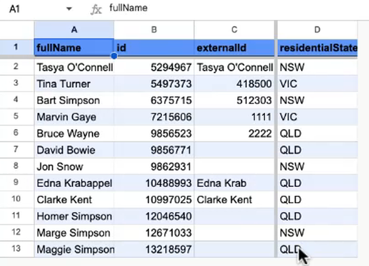Select Clarke Kent in fullName column

(x=74, y=200)
